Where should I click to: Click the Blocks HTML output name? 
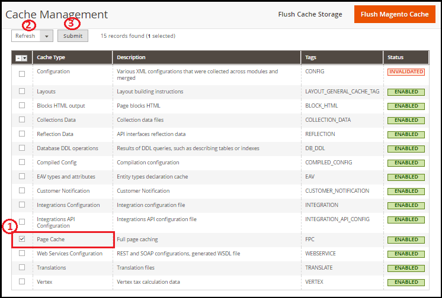(61, 106)
